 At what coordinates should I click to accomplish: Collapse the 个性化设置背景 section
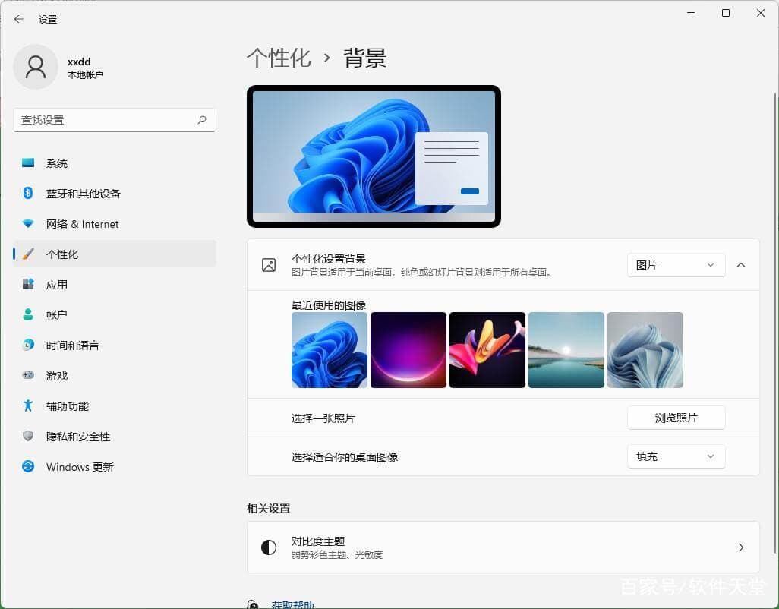click(x=741, y=265)
